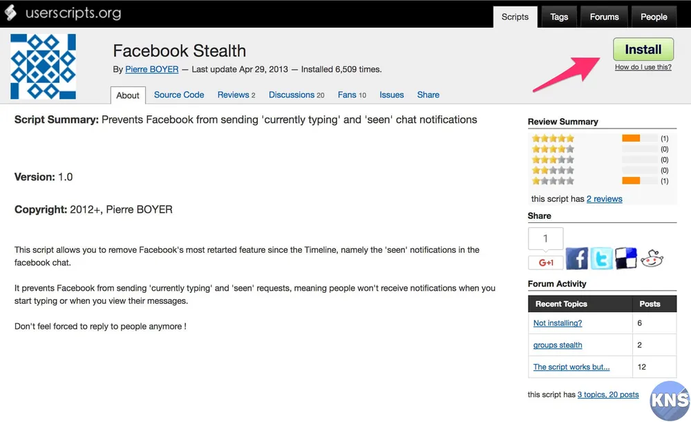Image resolution: width=691 pixels, height=422 pixels.
Task: Click the Facebook Stealth script thumbnail
Action: point(43,66)
